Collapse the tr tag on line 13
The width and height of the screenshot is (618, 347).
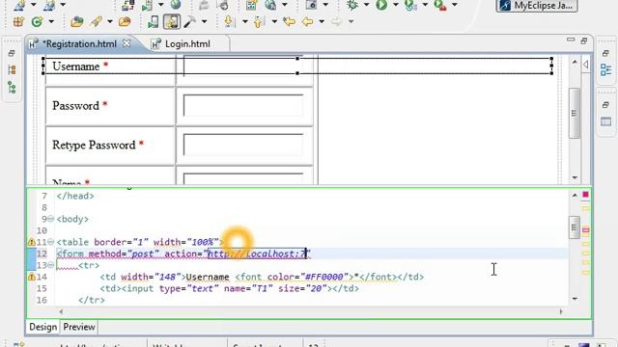51,265
